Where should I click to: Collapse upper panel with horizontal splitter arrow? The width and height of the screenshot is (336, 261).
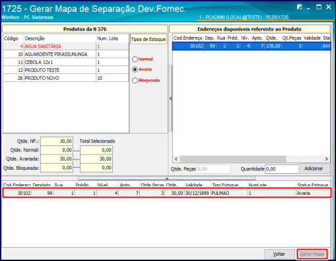[167, 178]
